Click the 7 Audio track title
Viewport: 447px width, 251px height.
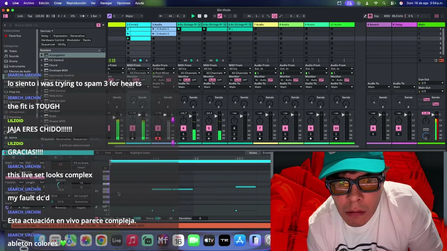click(265, 25)
